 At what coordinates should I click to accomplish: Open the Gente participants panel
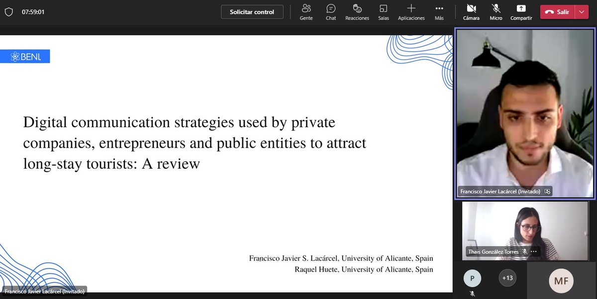click(306, 12)
